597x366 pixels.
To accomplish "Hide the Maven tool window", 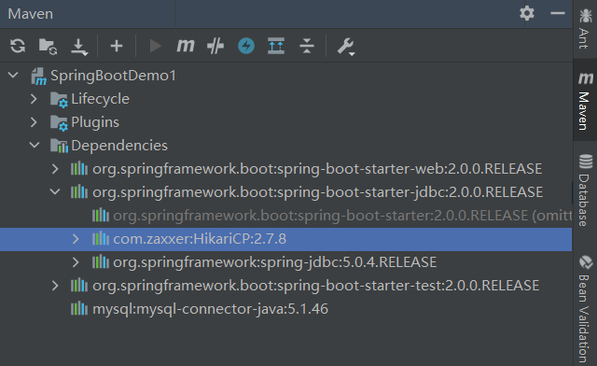I will 558,13.
